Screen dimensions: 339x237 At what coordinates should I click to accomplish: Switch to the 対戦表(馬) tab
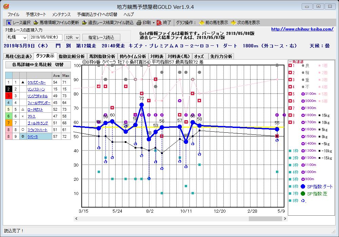179,56
